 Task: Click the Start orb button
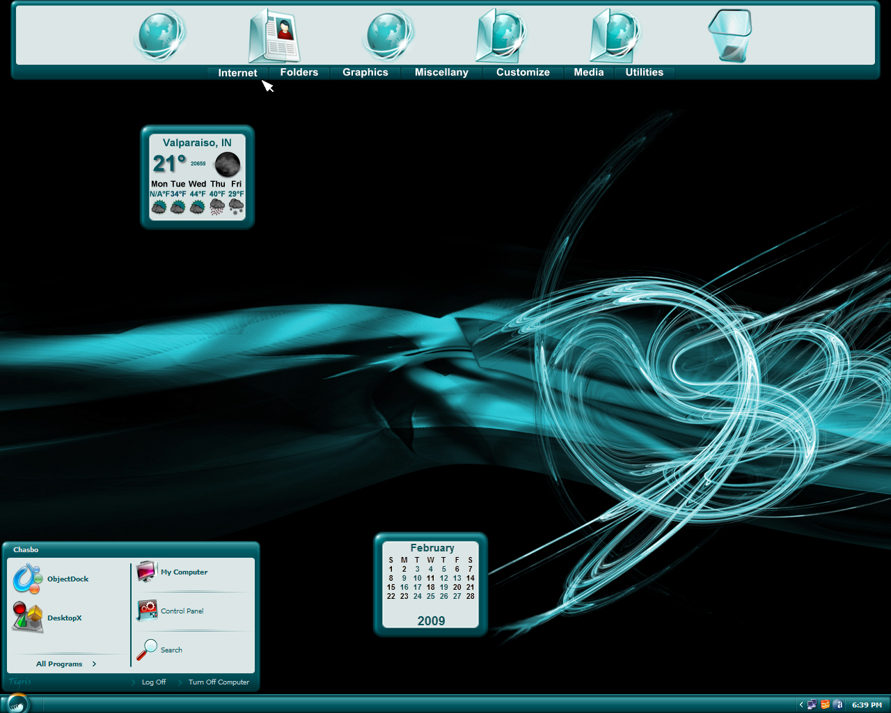pyautogui.click(x=18, y=703)
